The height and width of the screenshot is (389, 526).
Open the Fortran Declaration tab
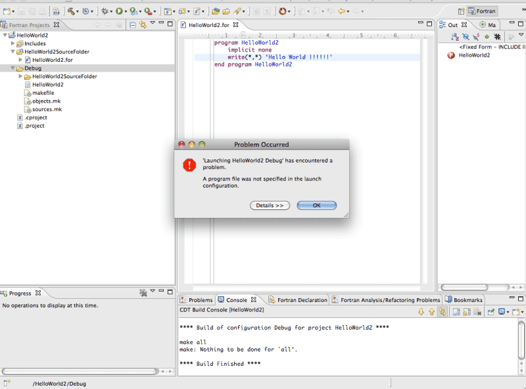coord(298,300)
